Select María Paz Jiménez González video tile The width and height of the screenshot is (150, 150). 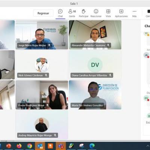[95, 95]
